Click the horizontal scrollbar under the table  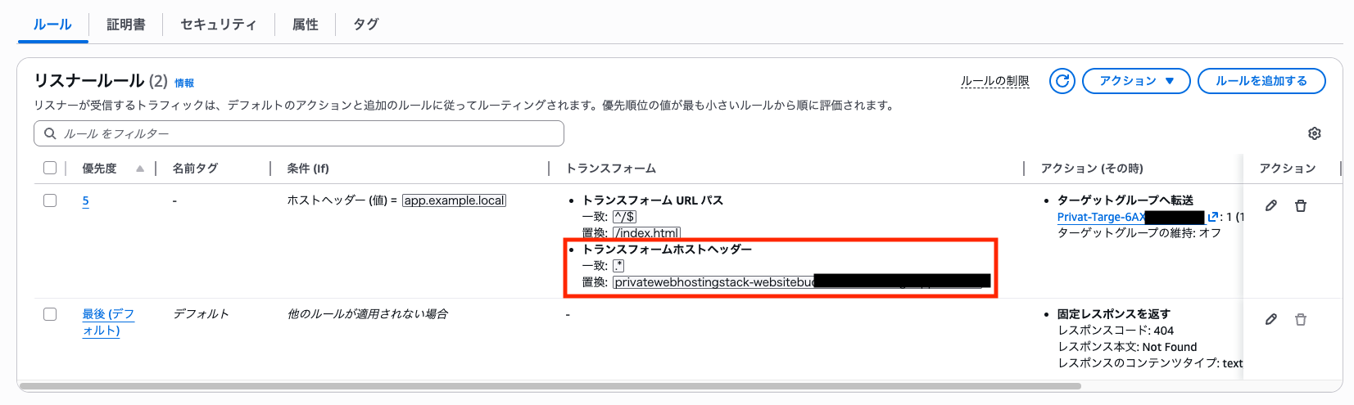550,385
